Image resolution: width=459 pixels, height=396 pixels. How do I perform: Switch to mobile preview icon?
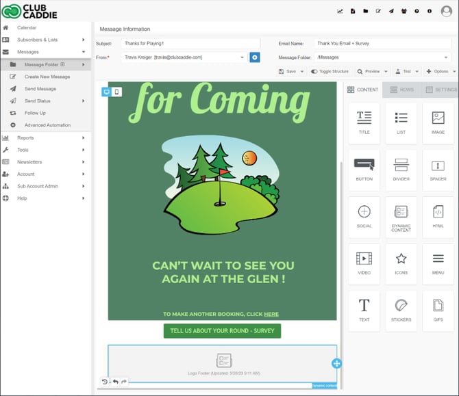(116, 92)
